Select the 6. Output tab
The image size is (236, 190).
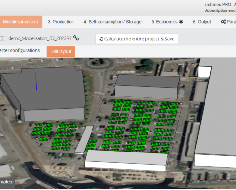point(202,22)
